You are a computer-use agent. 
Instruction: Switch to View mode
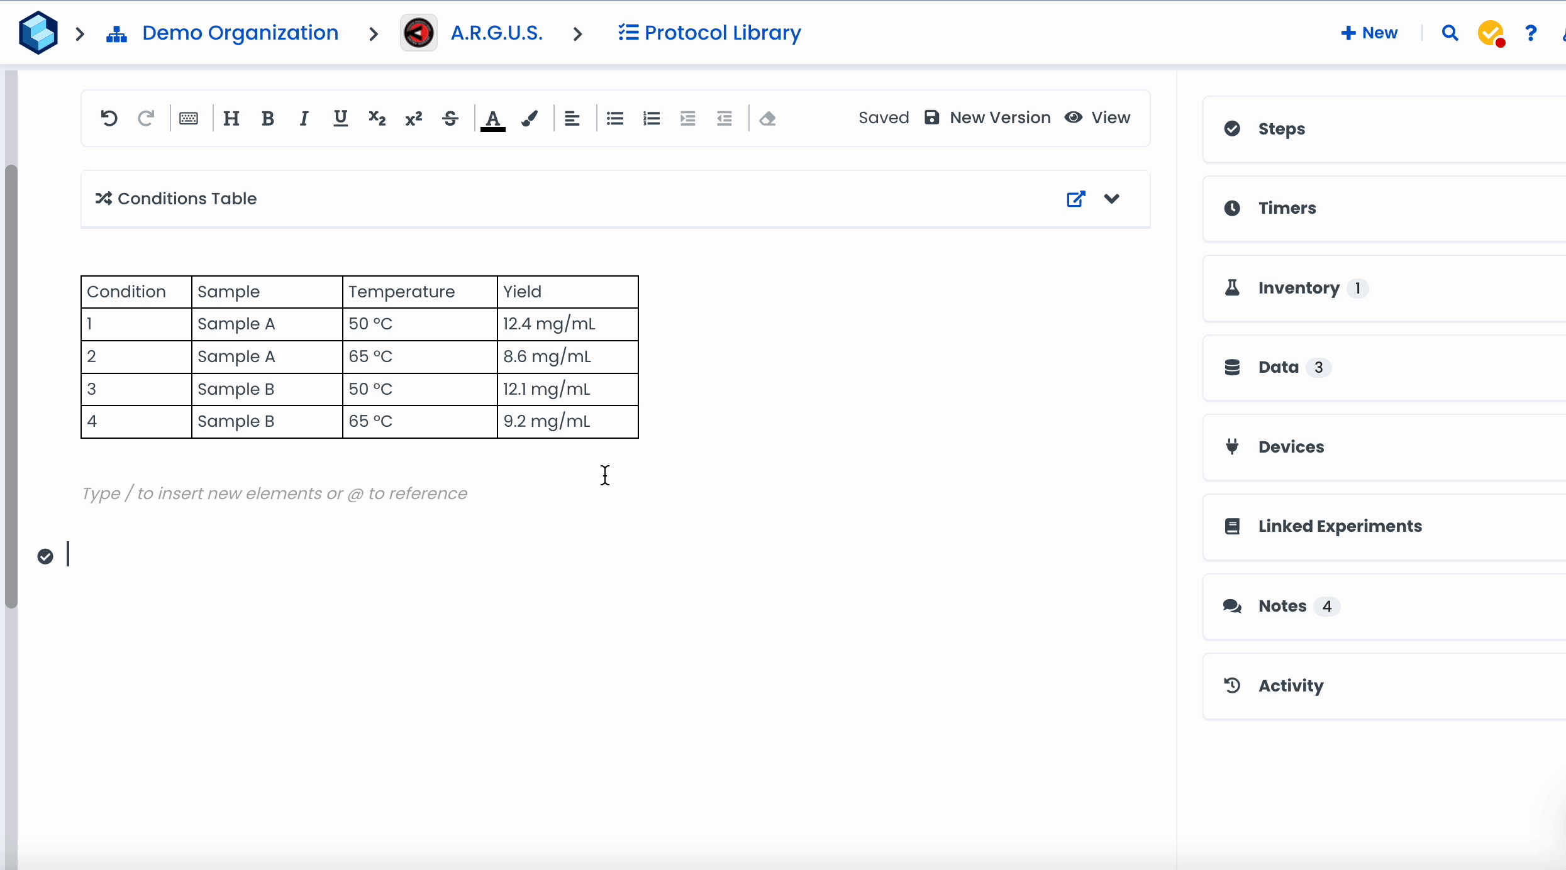click(x=1098, y=118)
